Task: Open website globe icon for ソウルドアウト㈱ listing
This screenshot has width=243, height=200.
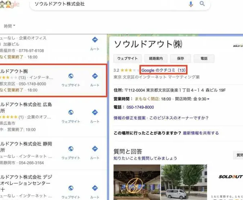Action: [71, 76]
